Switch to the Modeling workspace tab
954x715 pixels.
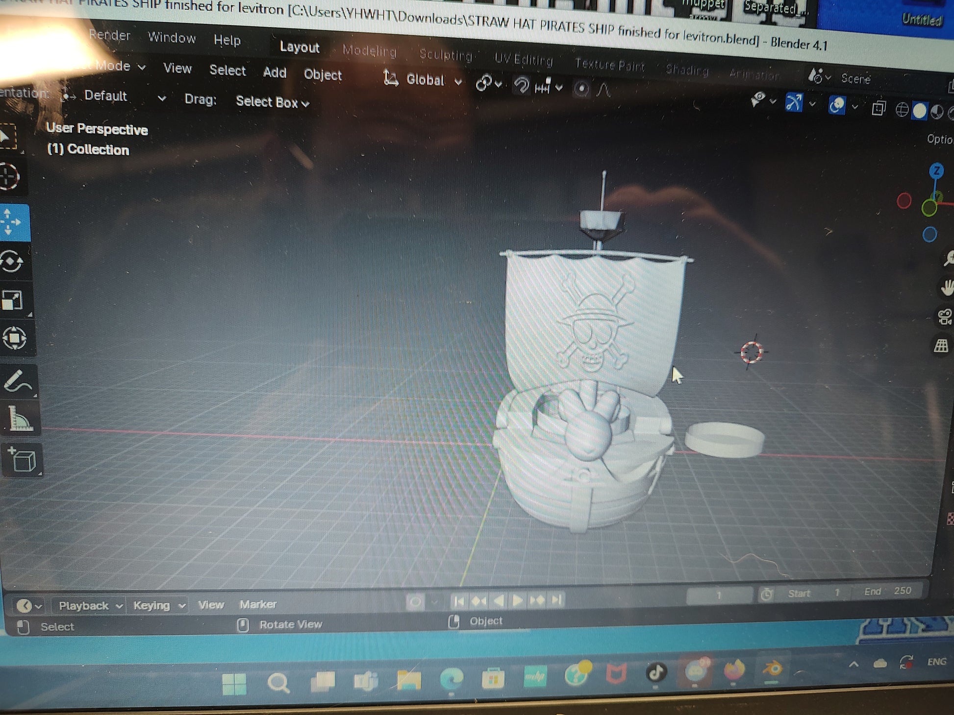369,51
